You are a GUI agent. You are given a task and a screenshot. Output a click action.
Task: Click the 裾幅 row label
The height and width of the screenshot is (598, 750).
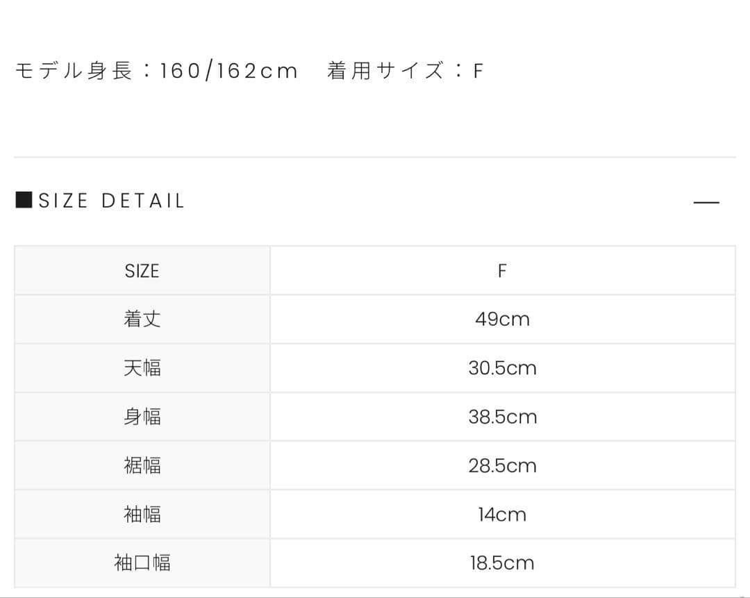[142, 465]
